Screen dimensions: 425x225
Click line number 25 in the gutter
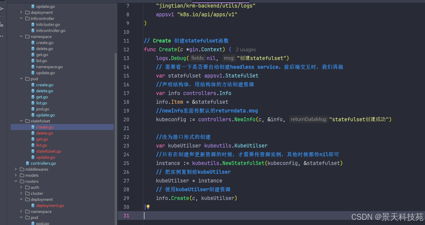[x=126, y=163]
